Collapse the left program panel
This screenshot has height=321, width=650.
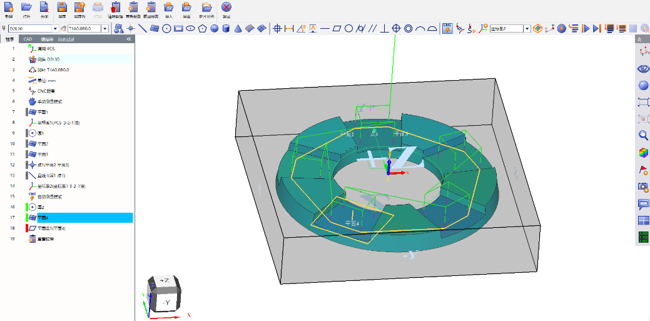click(129, 39)
